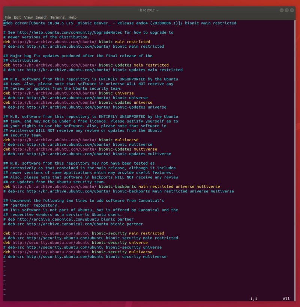Click the '## security team.' comment line
The image size is (300, 307).
coord(23,135)
